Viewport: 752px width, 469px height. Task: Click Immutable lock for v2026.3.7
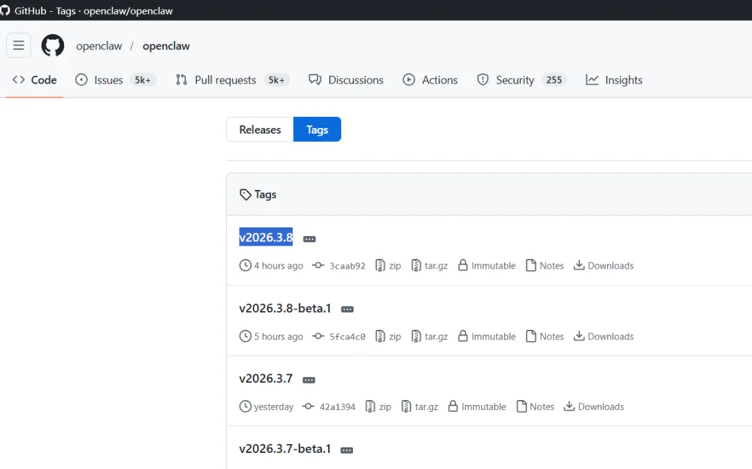(477, 407)
